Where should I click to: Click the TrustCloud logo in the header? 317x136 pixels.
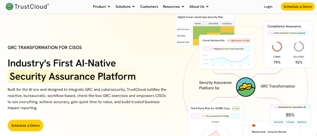(27, 6)
